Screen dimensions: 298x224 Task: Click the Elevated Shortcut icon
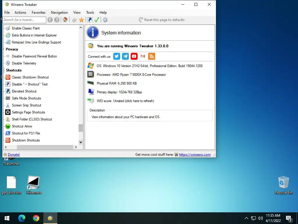pyautogui.click(x=8, y=91)
